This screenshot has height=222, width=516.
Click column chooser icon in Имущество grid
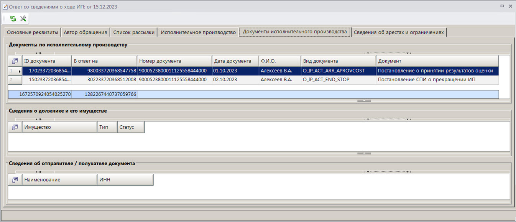point(15,127)
